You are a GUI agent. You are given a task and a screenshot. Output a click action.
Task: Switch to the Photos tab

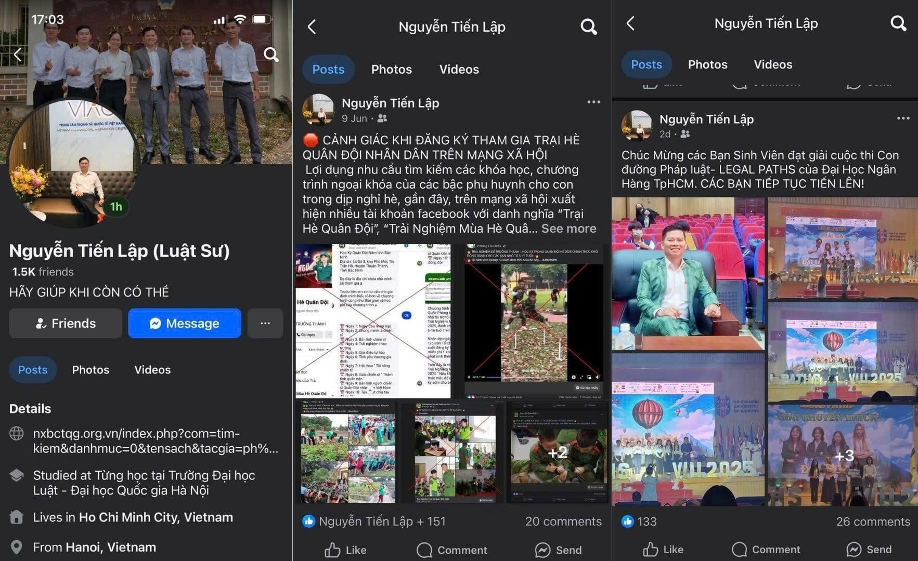tap(90, 369)
